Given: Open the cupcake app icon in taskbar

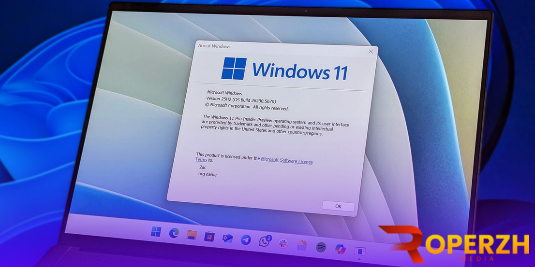Looking at the screenshot, I should click(x=302, y=245).
